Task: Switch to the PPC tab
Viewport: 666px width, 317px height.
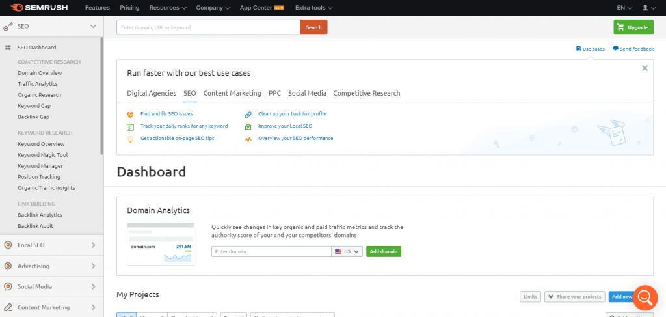Action: (x=275, y=94)
